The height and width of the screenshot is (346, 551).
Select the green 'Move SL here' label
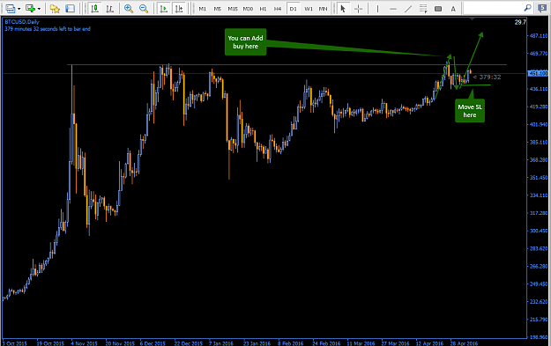tap(470, 111)
